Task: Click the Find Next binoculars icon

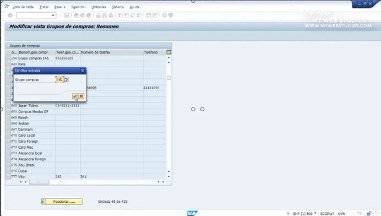Action: coord(111,15)
